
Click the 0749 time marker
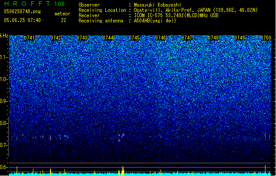pos(240,38)
